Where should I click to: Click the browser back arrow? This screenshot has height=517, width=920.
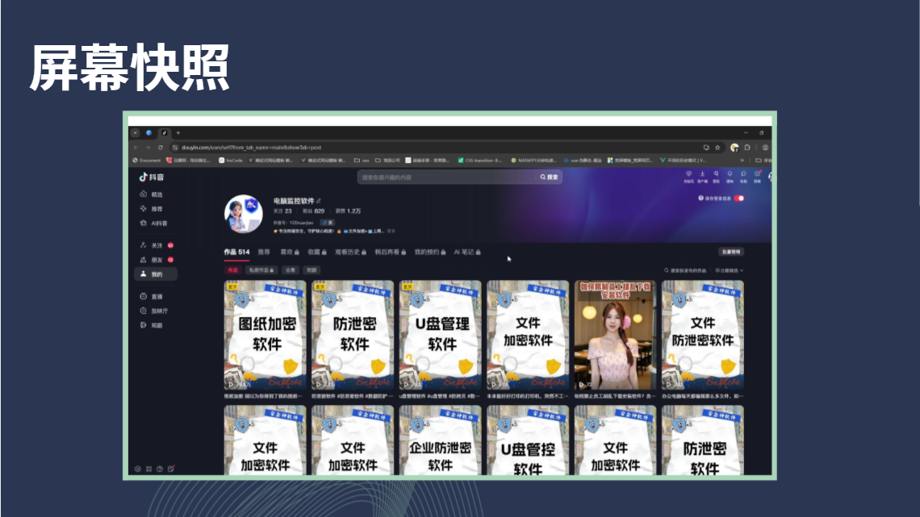[x=136, y=148]
